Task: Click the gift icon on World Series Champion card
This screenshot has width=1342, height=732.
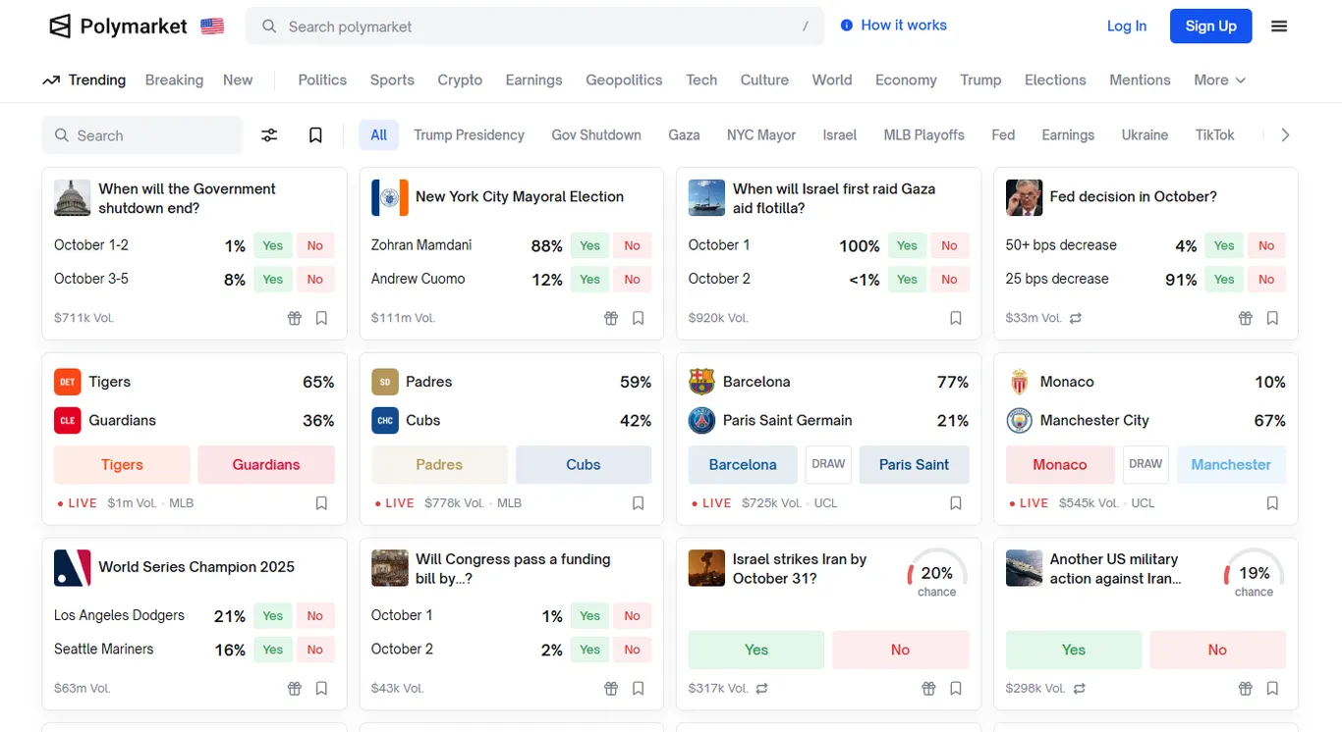Action: pos(294,689)
